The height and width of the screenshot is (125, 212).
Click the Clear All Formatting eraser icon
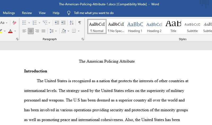pos(14,23)
